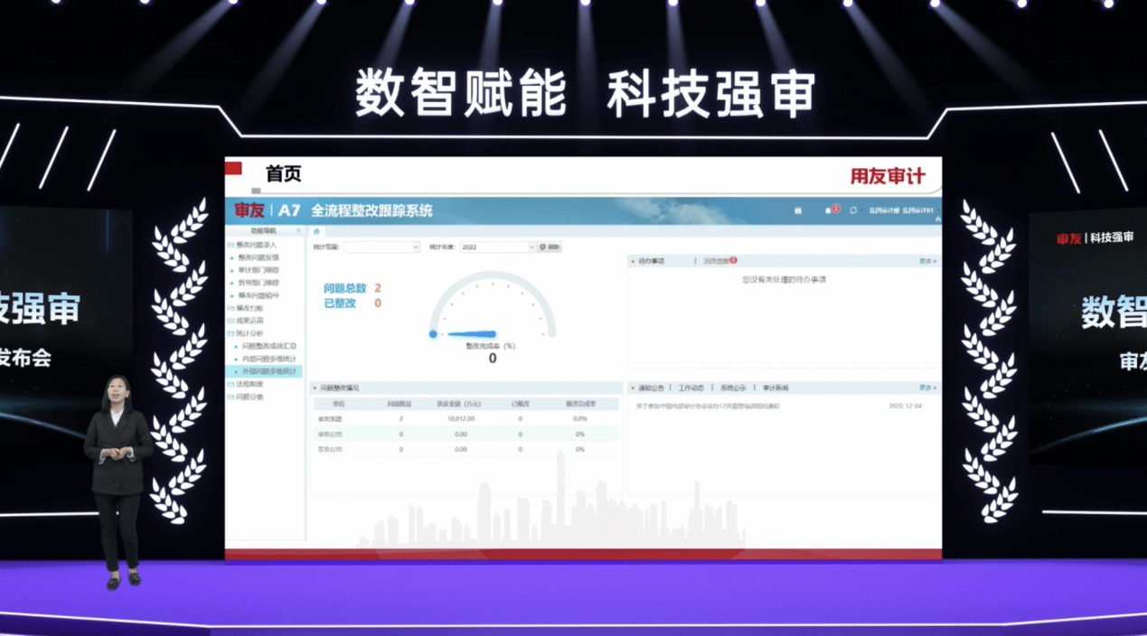Click 更多 link in 待办事项 panel
Viewport: 1147px width, 636px height.
click(927, 261)
